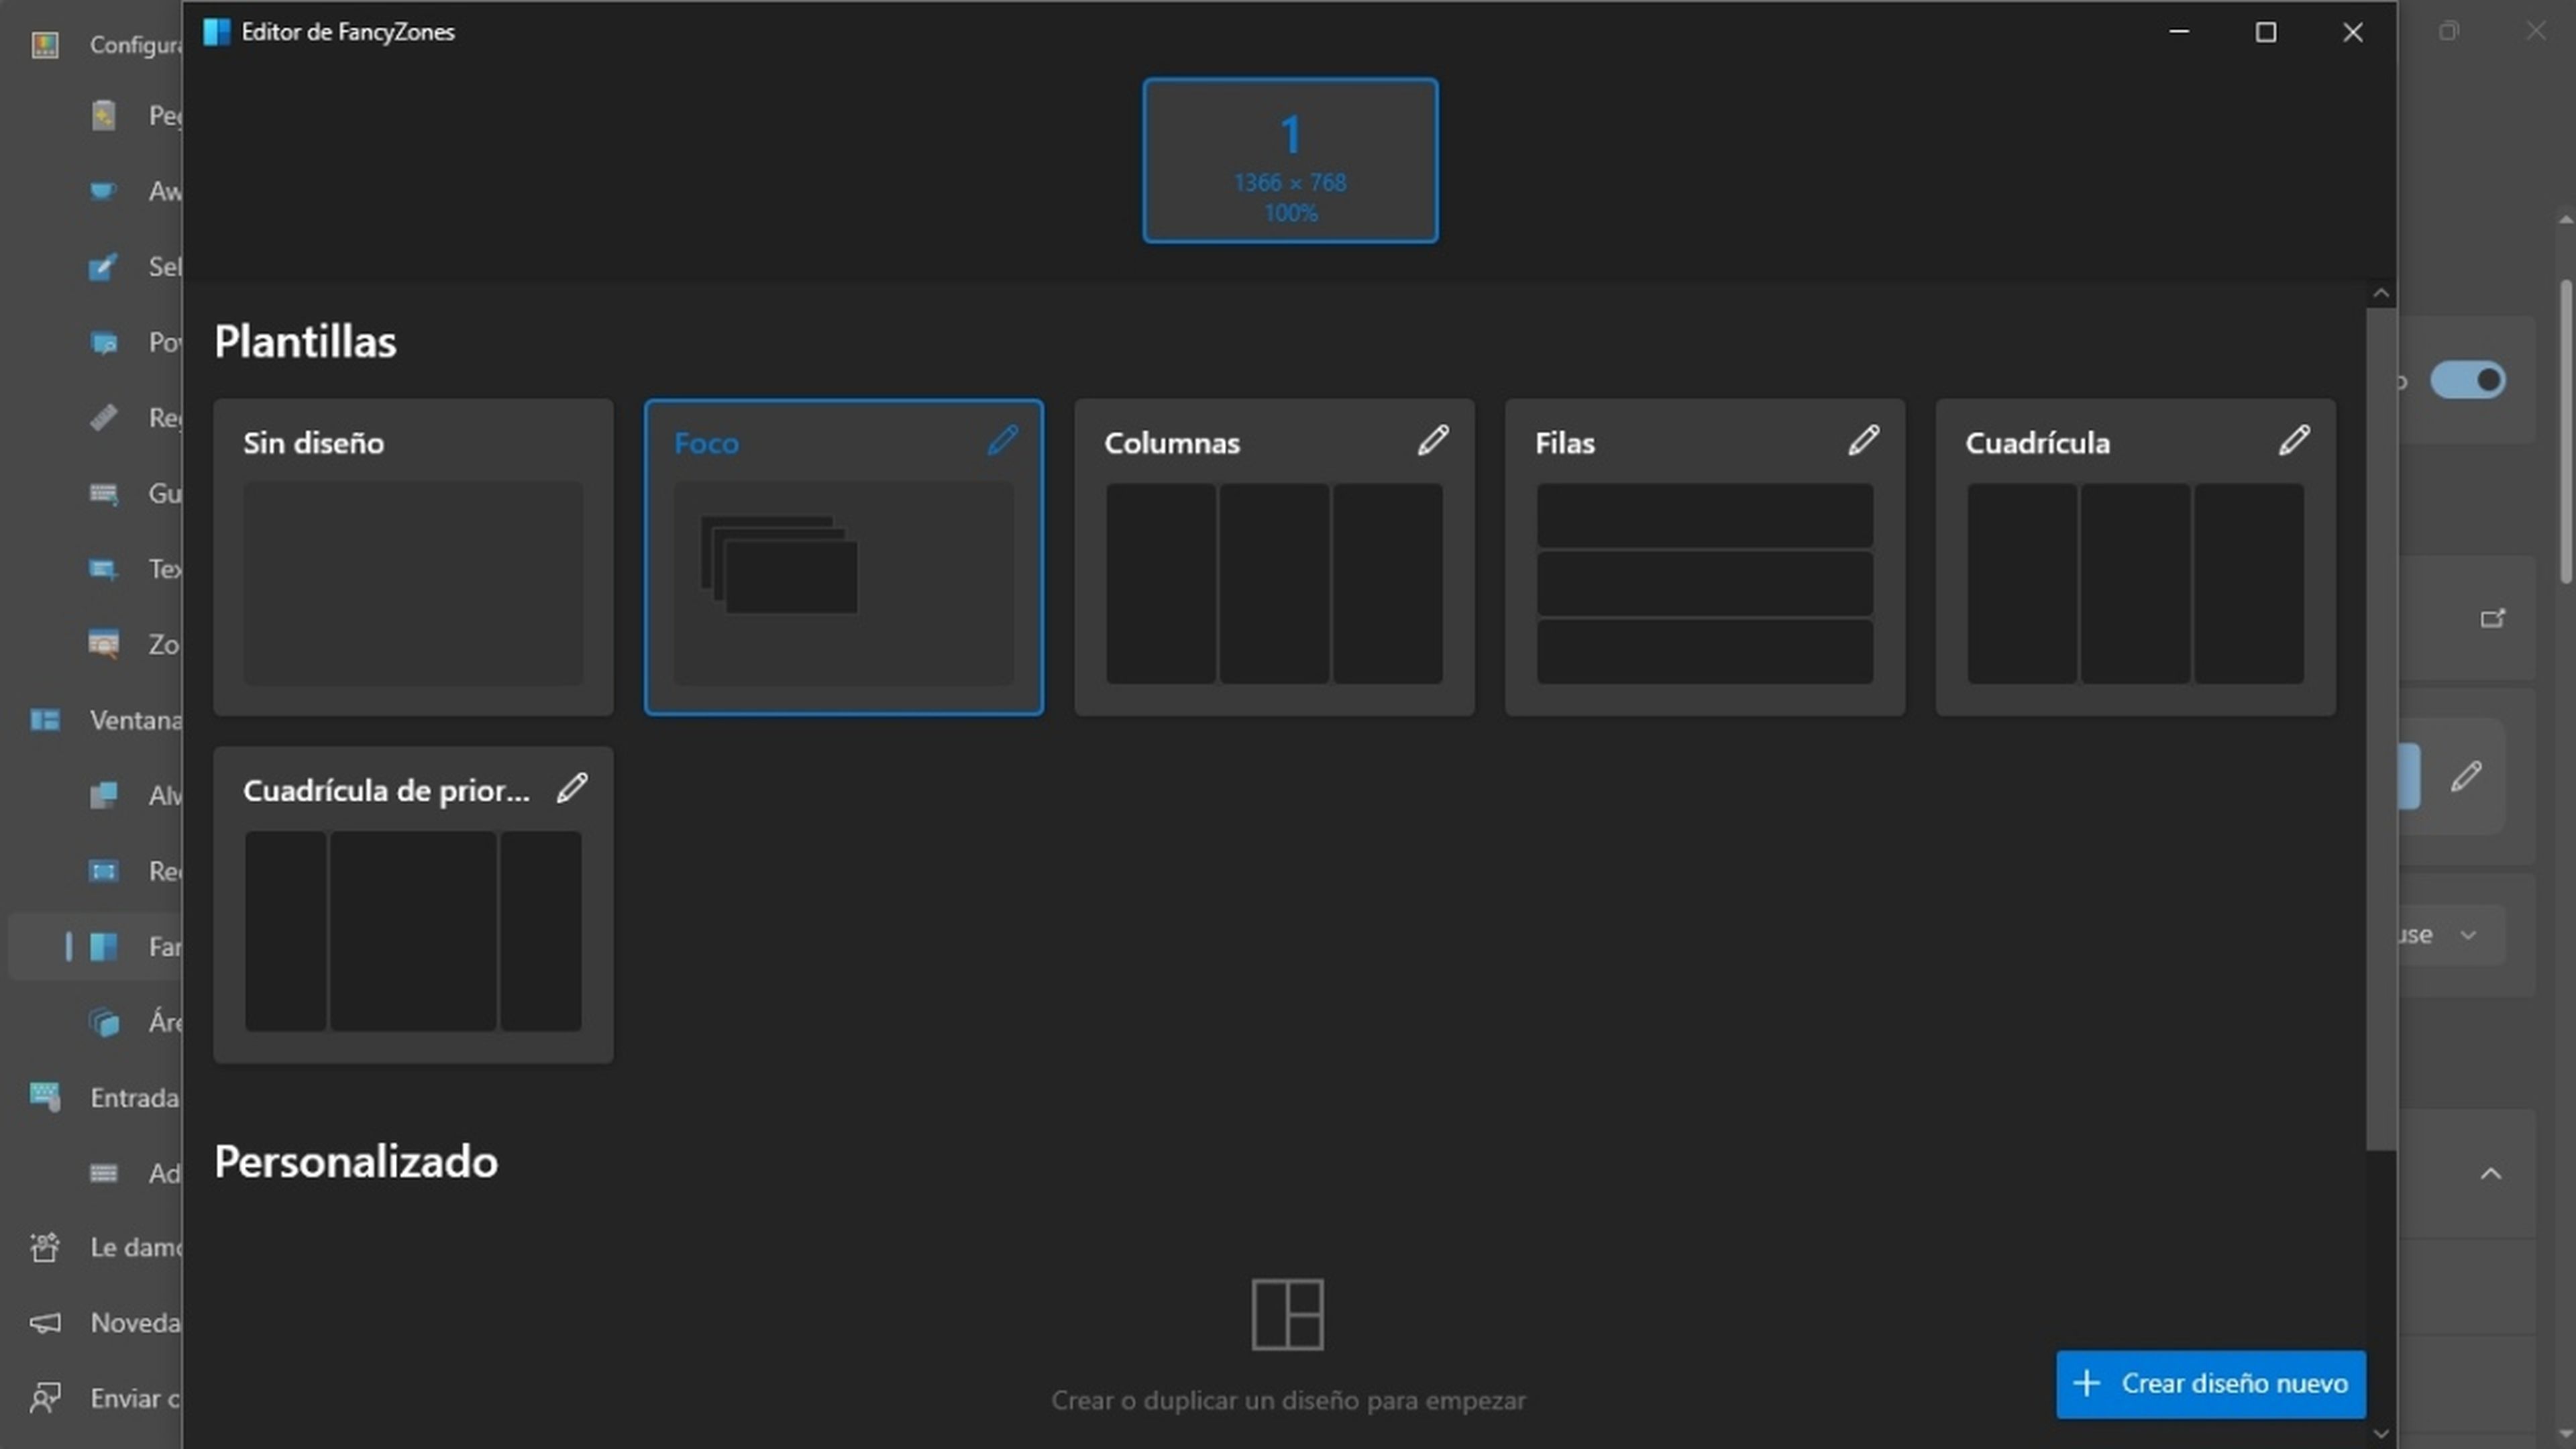Click the editor's vertical scrollbar thumb
2576x1449 pixels.
click(x=2380, y=729)
